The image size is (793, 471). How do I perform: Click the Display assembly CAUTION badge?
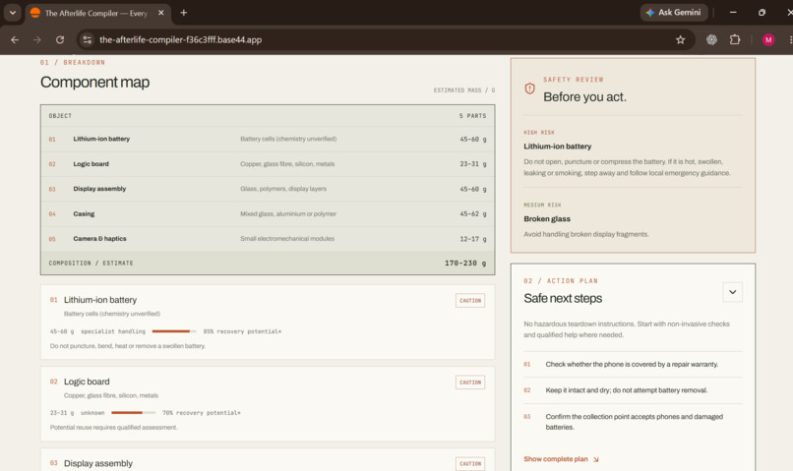pyautogui.click(x=470, y=464)
